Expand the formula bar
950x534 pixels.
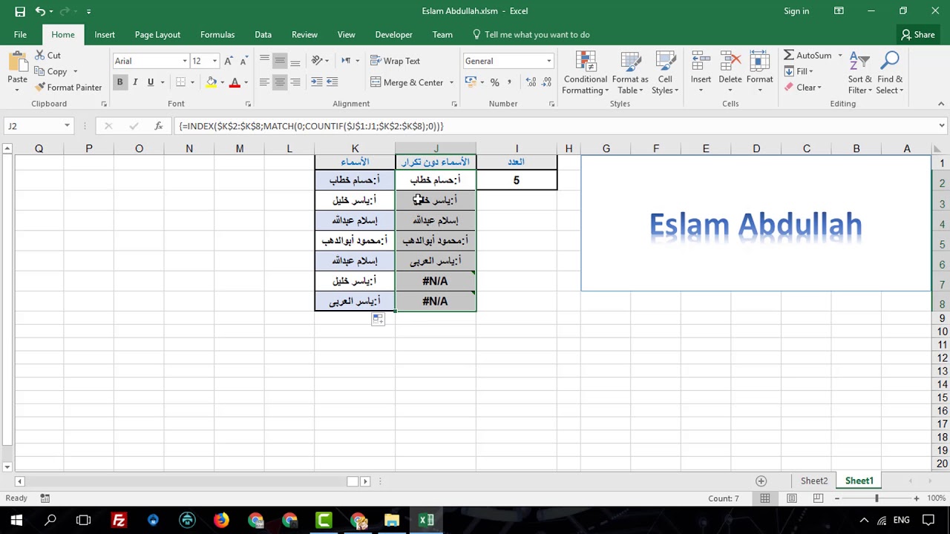click(x=941, y=126)
